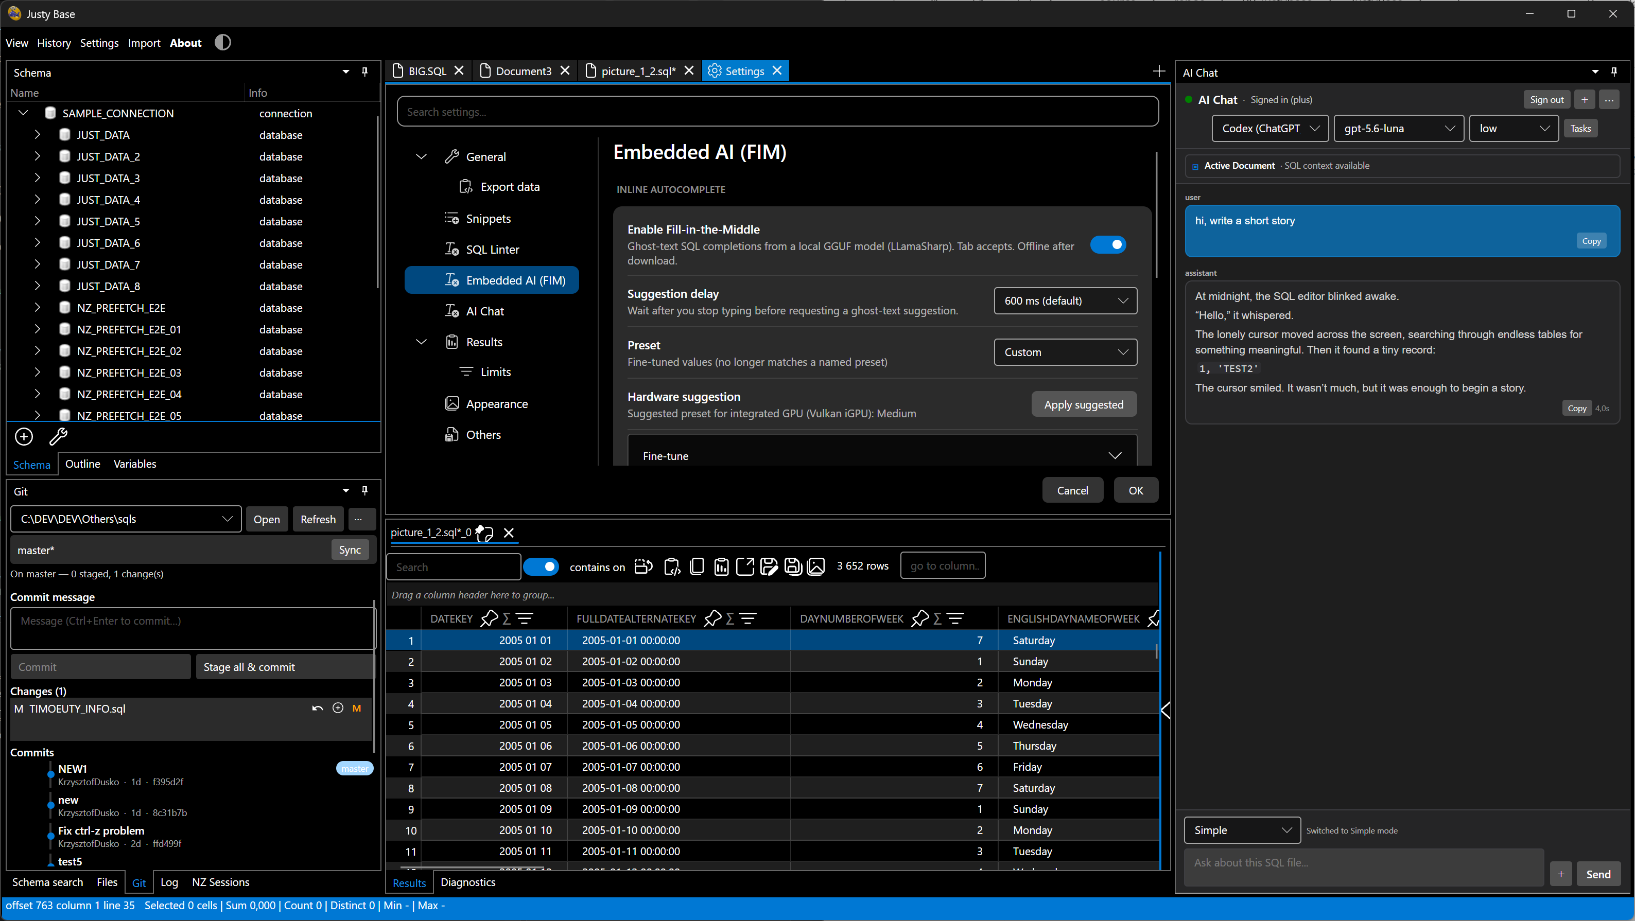The height and width of the screenshot is (921, 1635).
Task: Click the copy icon in results toolbar
Action: tap(697, 566)
